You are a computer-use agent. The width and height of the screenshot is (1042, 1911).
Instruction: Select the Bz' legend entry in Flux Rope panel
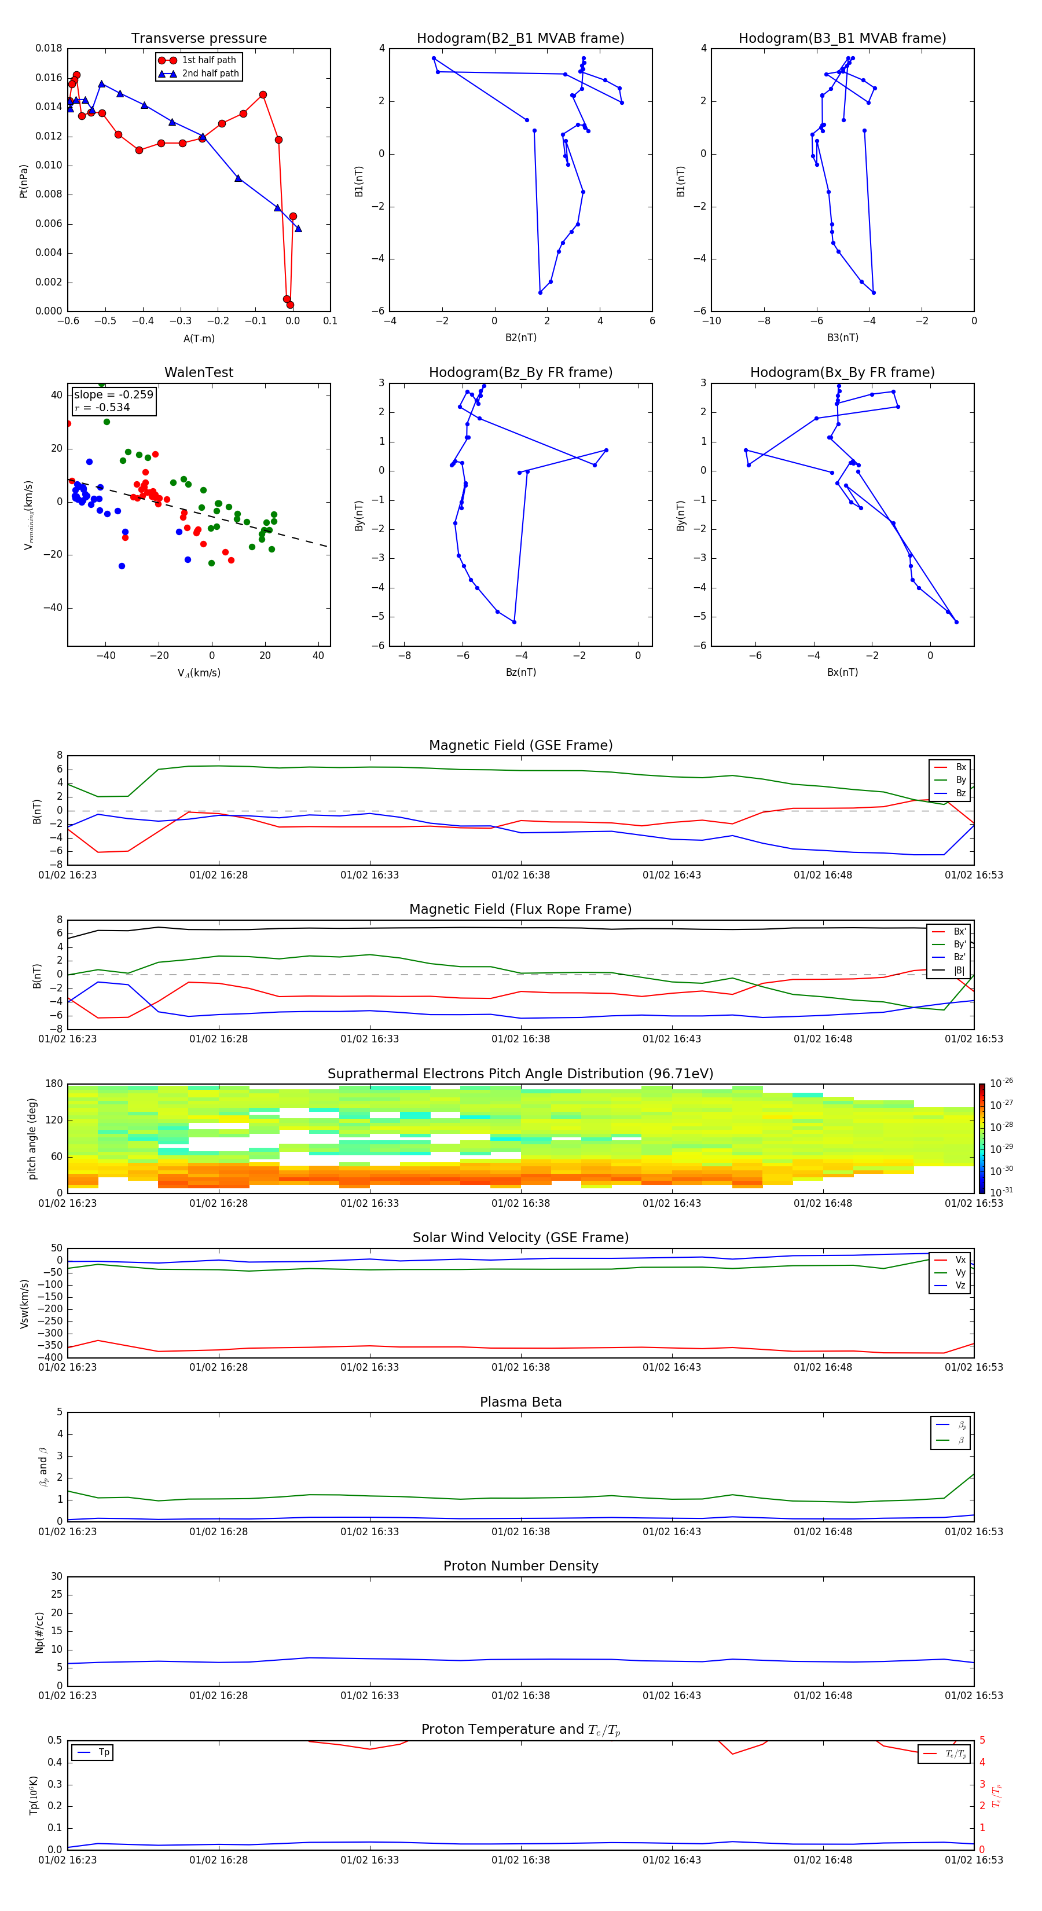pos(949,957)
